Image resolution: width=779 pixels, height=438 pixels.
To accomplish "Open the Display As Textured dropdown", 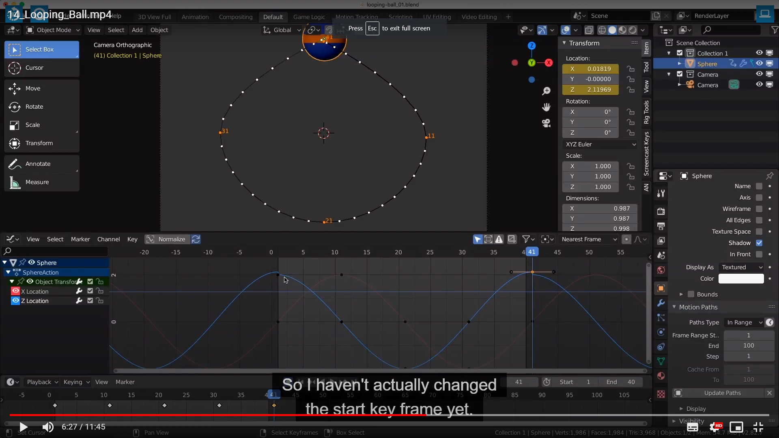I will (741, 267).
